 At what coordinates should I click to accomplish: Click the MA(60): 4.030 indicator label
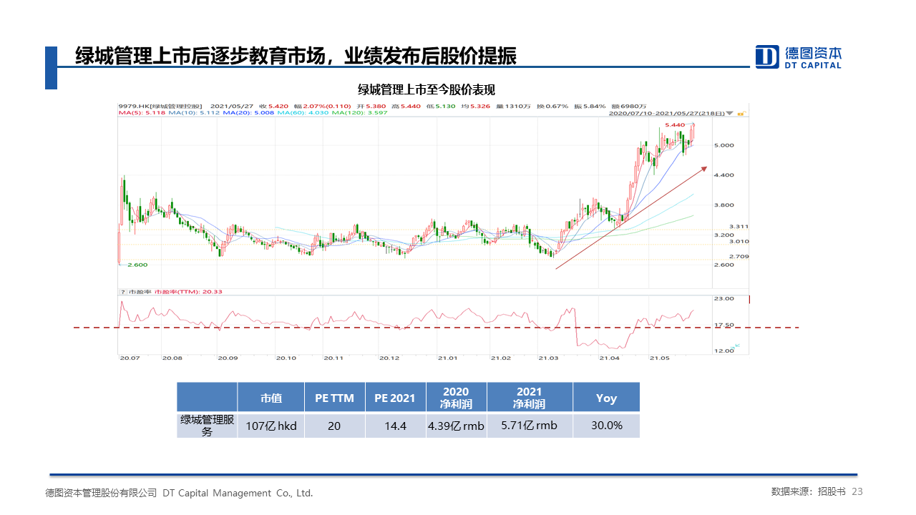click(301, 113)
